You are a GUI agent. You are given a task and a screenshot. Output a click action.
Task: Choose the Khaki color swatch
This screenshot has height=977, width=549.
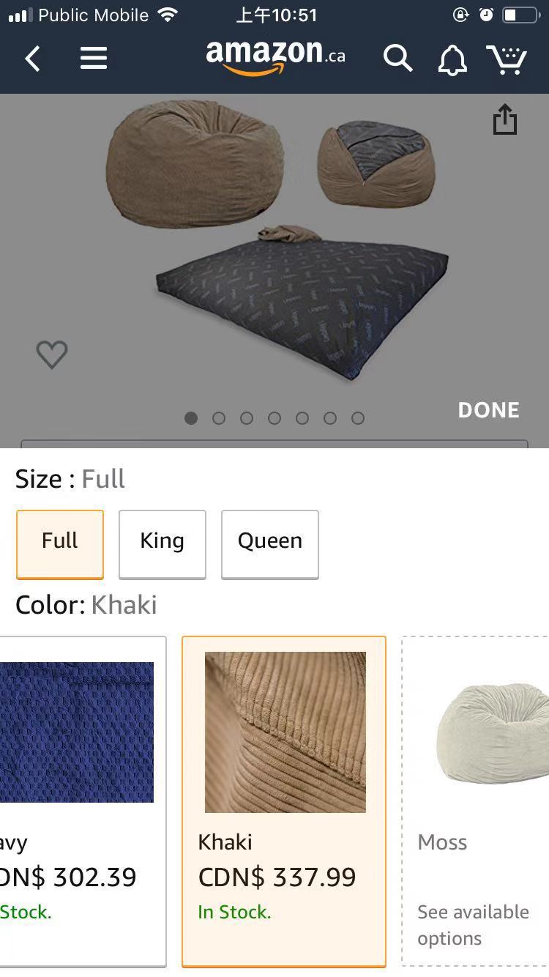[284, 732]
